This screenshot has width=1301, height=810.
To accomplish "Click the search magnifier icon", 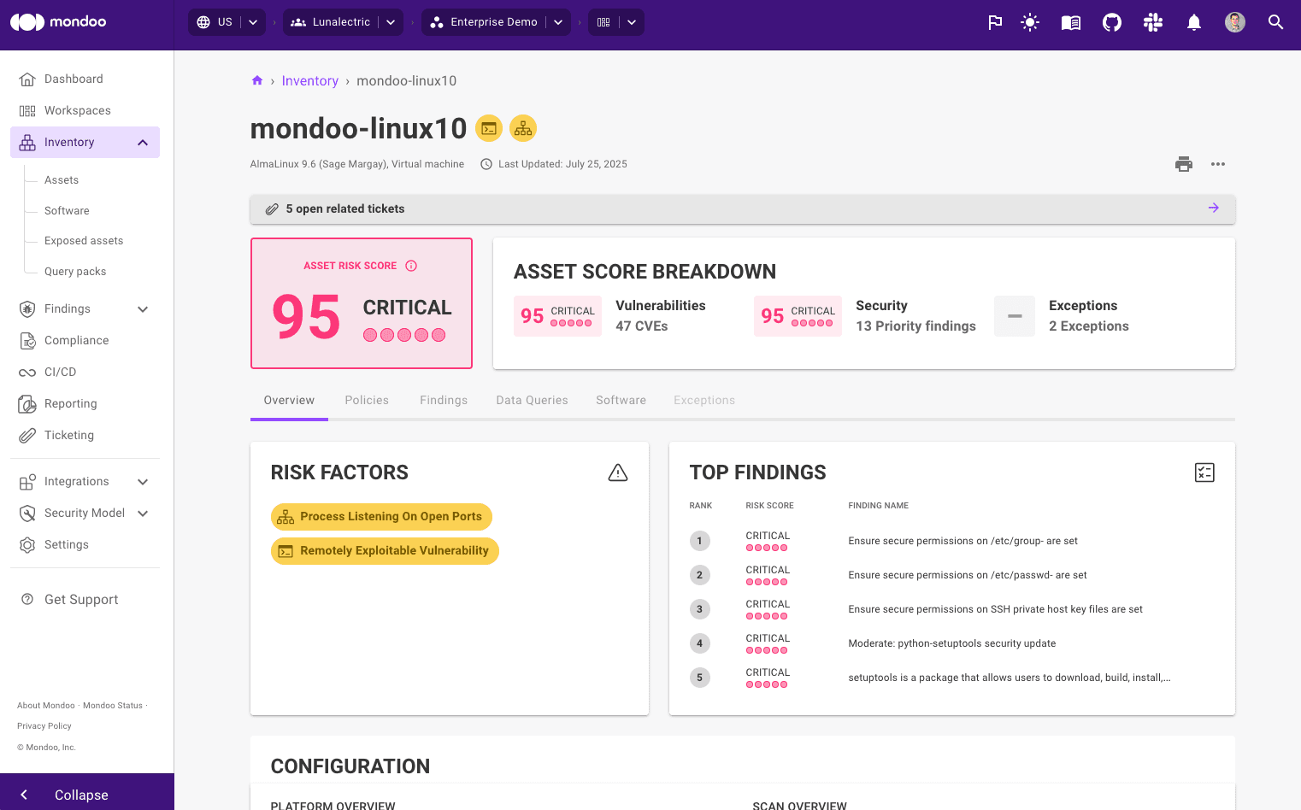I will [1275, 22].
